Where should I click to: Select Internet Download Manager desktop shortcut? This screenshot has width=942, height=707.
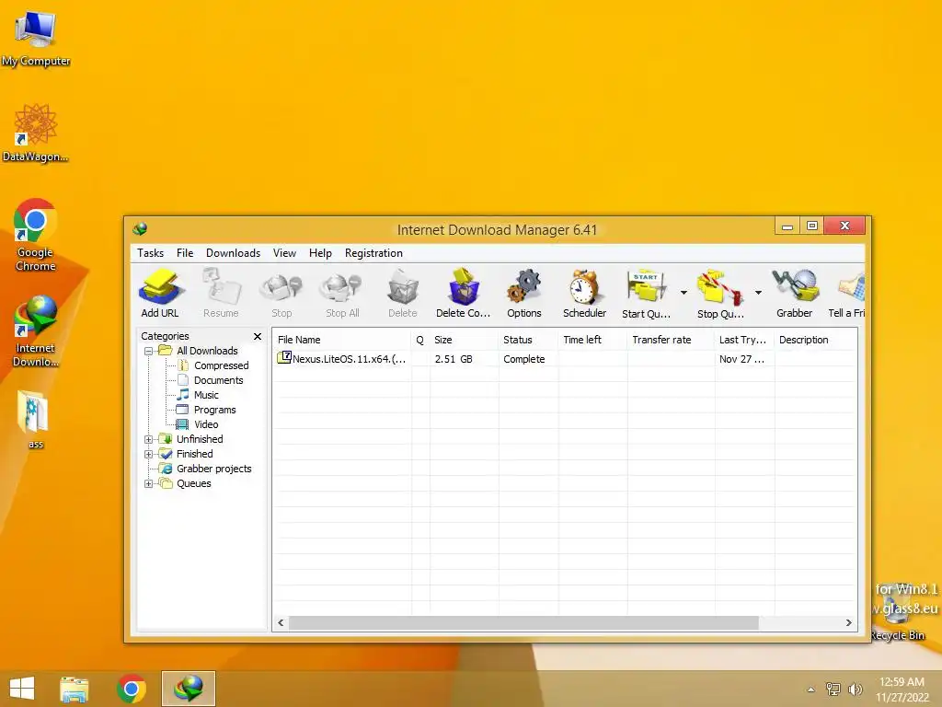pos(36,330)
